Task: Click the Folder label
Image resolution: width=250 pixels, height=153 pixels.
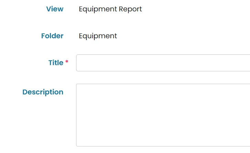Action: click(52, 36)
